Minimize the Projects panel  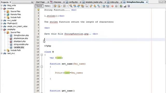(32, 2)
